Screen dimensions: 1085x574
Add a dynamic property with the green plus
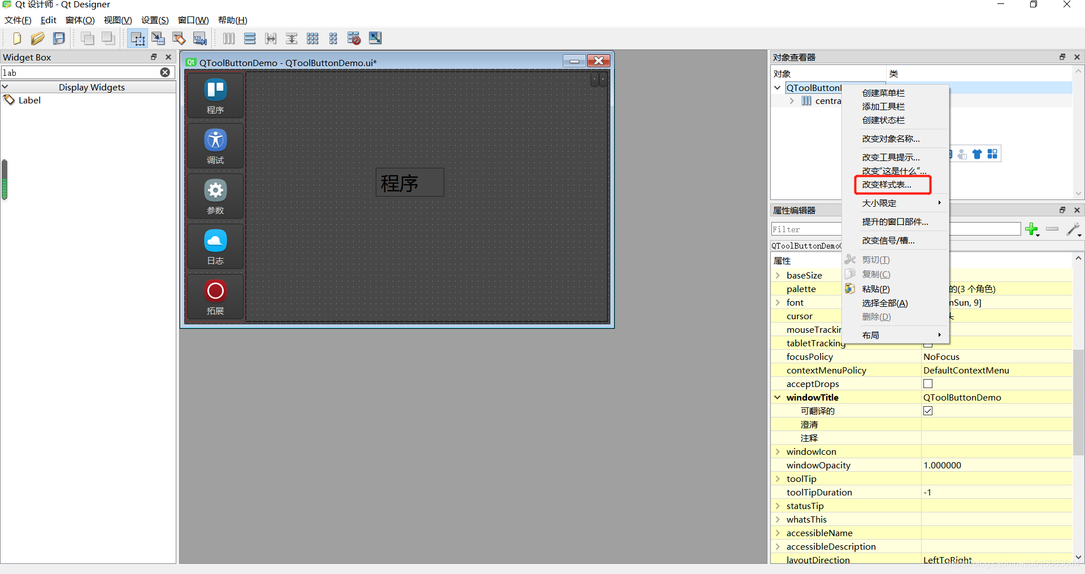(1032, 229)
